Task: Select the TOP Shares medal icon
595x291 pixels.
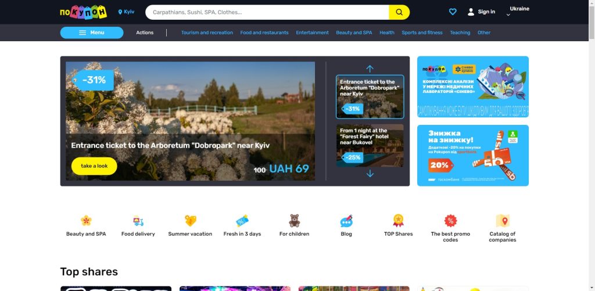Action: 398,221
